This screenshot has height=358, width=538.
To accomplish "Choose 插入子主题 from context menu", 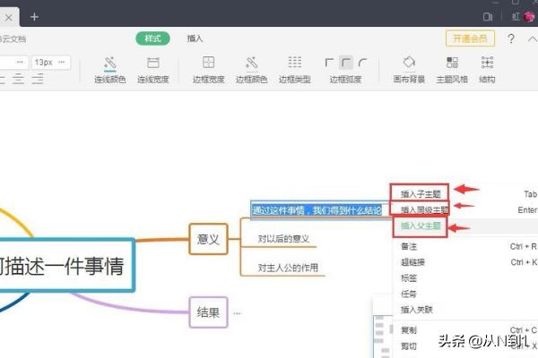I will [x=465, y=194].
